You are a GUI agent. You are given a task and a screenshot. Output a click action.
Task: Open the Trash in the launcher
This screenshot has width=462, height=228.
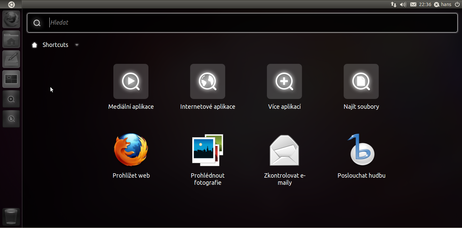(11, 217)
